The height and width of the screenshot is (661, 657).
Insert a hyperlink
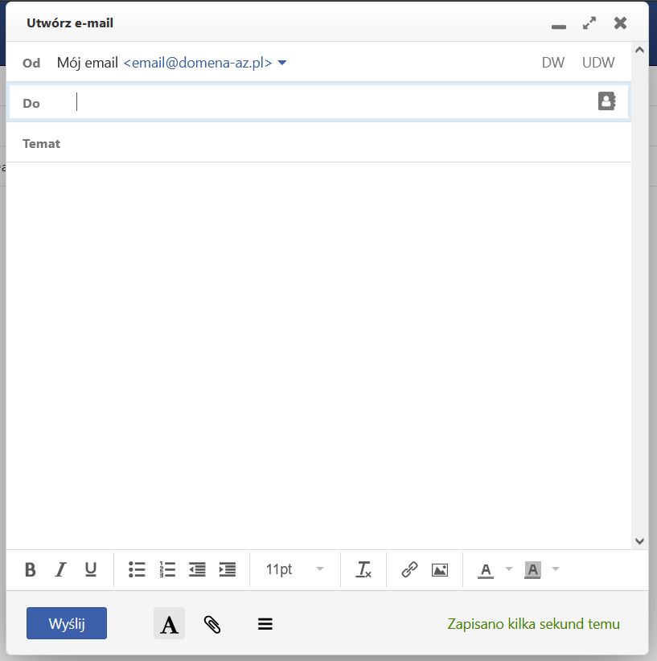click(x=409, y=569)
